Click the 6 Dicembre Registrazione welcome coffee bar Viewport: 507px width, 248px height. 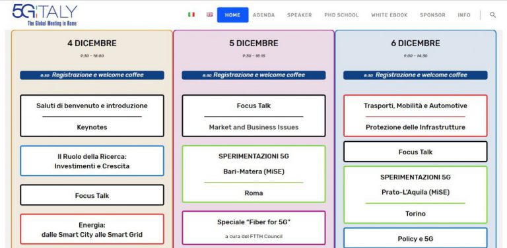pos(415,75)
